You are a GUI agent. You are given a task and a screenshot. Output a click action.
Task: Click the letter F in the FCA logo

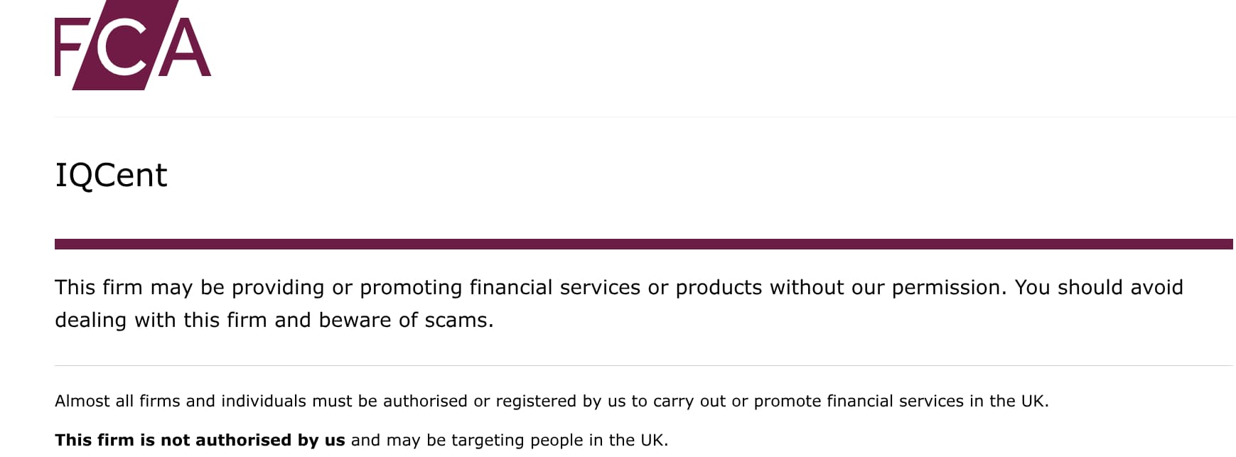click(69, 48)
